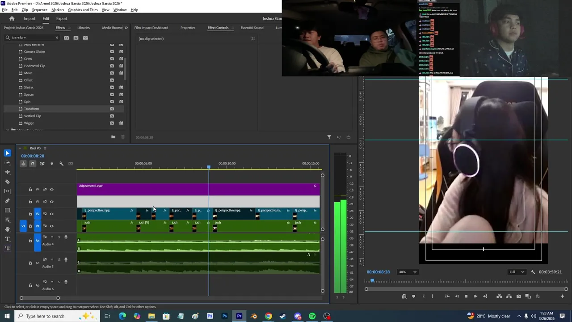The width and height of the screenshot is (572, 322).
Task: Select the Track Select Forward tool
Action: [7, 162]
